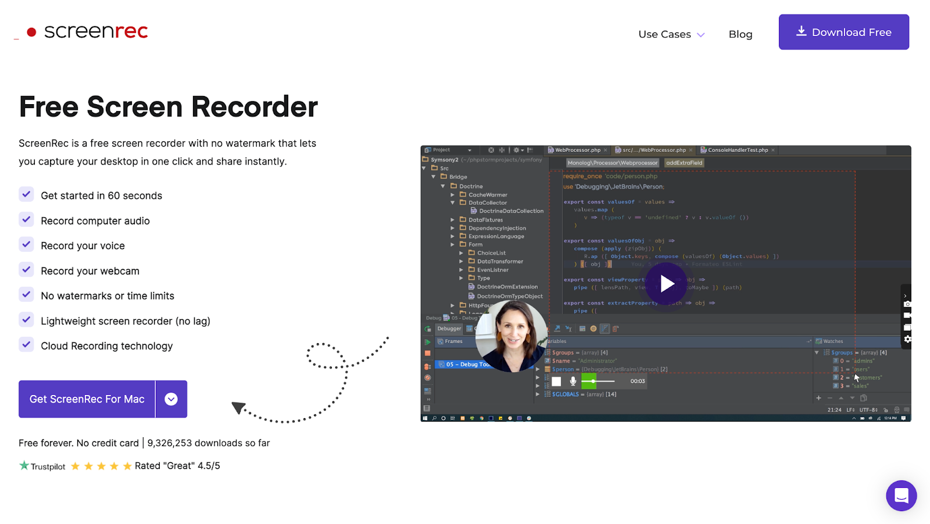Open the platform dropdown arrow beside Get ScreenRec For Mac
Viewport: 930px width, 524px height.
(x=171, y=399)
